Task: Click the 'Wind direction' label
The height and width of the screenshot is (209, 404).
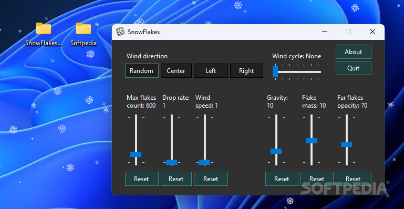Action: (147, 56)
